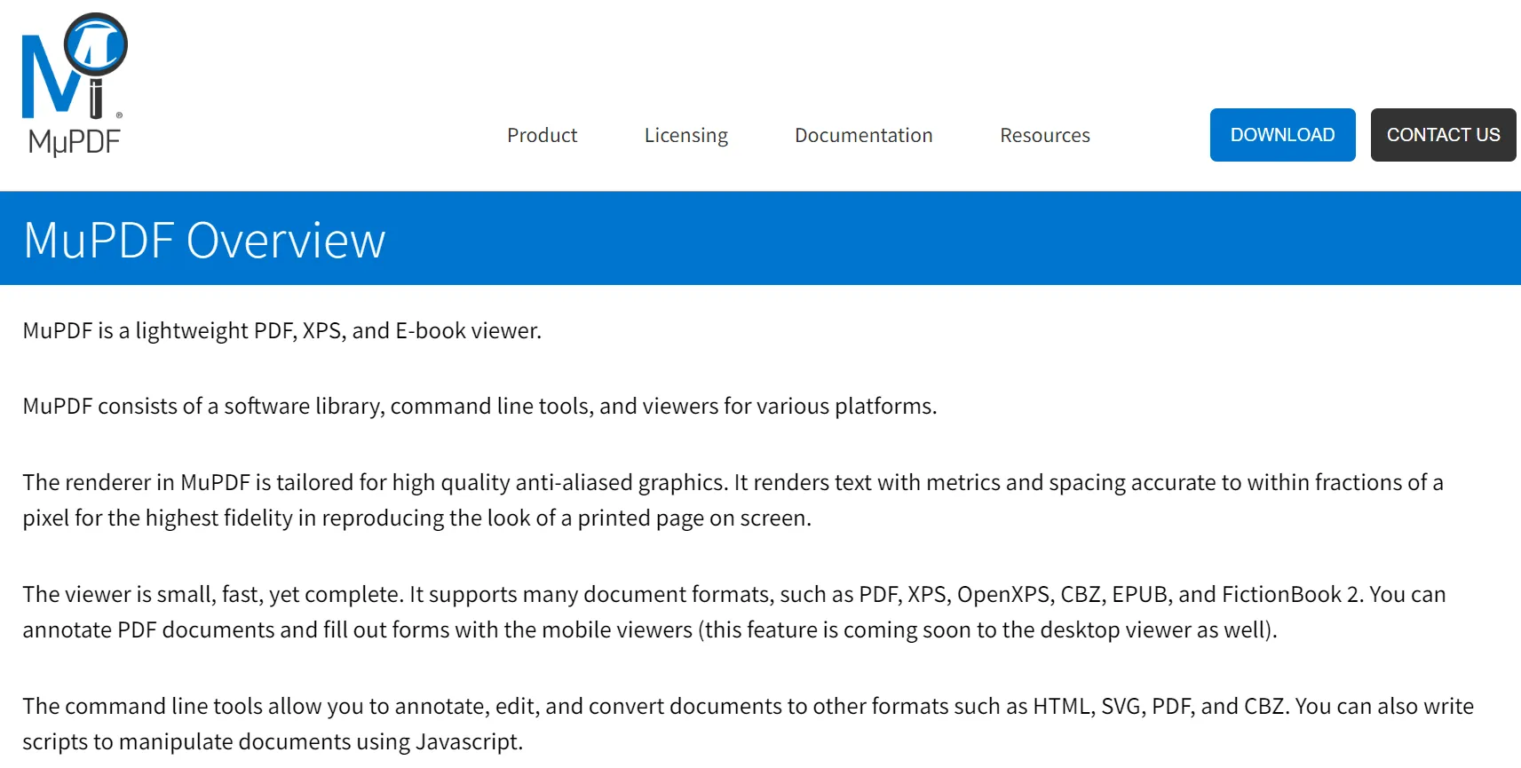
Task: Select Product in the navigation bar
Action: coord(542,135)
